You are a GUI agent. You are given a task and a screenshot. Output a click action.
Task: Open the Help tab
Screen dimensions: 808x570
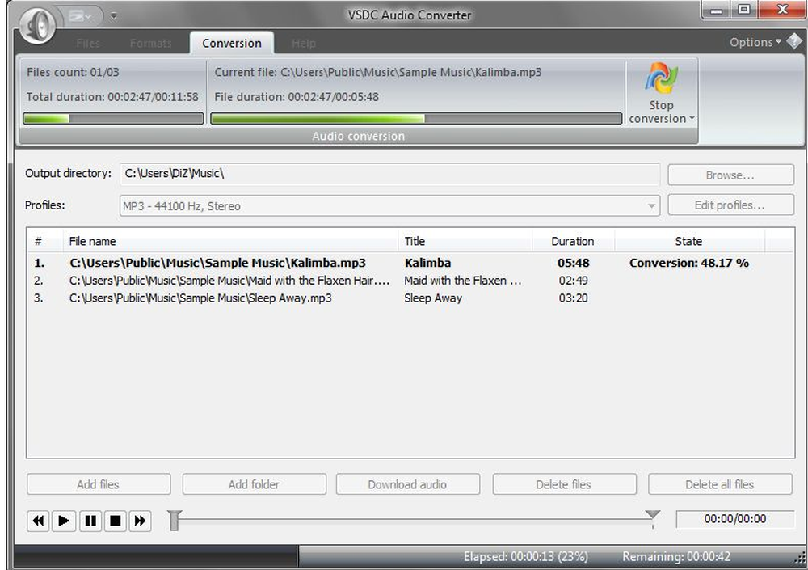point(304,44)
